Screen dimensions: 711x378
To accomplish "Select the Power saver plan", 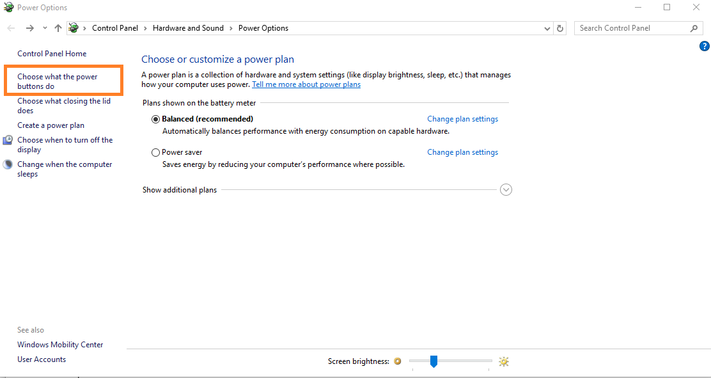I will point(155,152).
